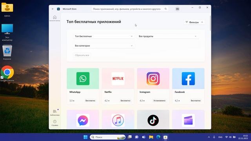
Task: Click the Store vertical scrollbar
Action: point(210,23)
